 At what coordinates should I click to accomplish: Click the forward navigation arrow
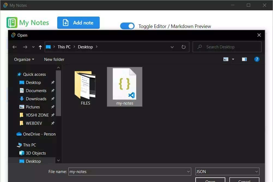tap(25, 47)
